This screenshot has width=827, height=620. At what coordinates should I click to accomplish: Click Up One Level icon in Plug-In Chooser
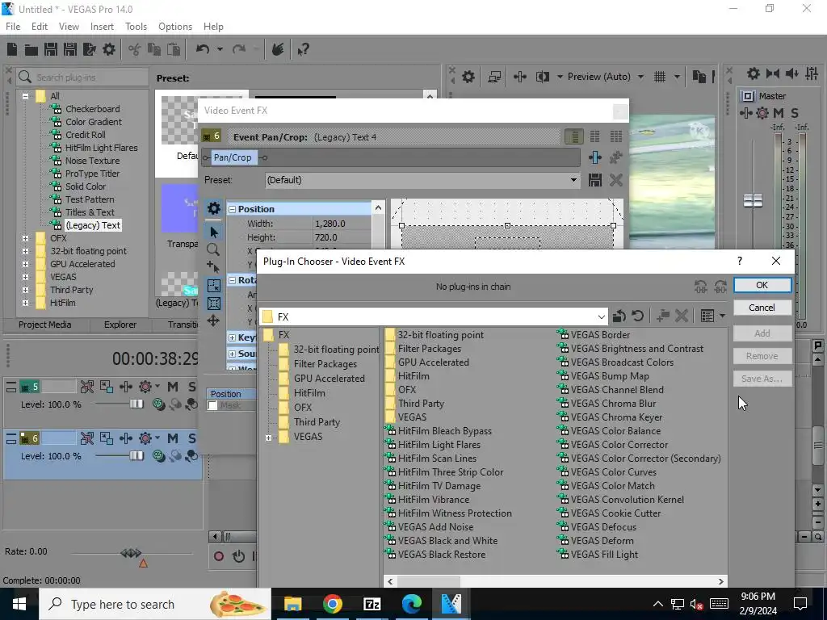[619, 316]
